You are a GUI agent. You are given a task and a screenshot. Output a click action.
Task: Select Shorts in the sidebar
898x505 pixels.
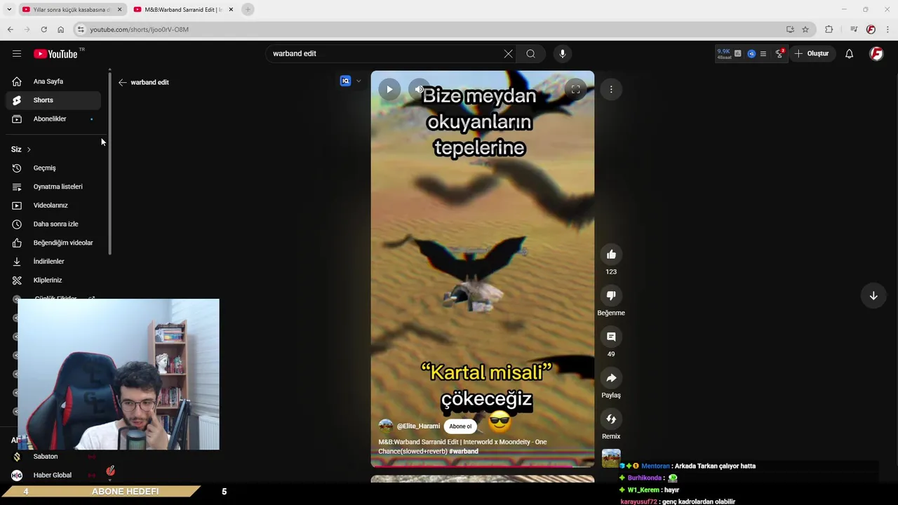[x=53, y=100]
